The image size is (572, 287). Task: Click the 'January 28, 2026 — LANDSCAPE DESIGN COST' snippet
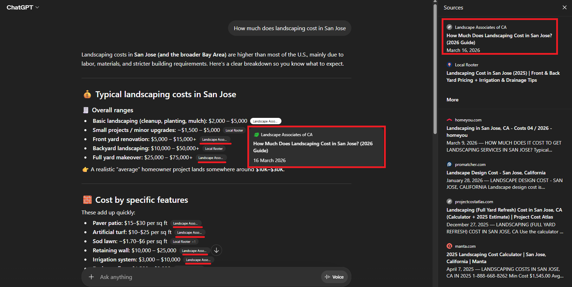click(505, 184)
